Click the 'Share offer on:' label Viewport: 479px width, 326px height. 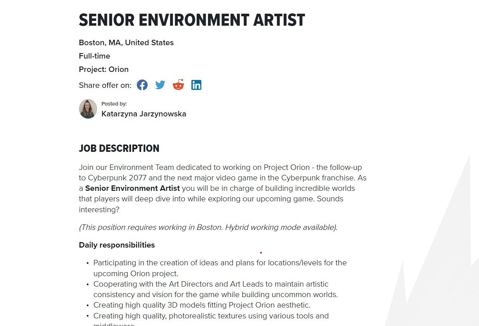coord(105,85)
